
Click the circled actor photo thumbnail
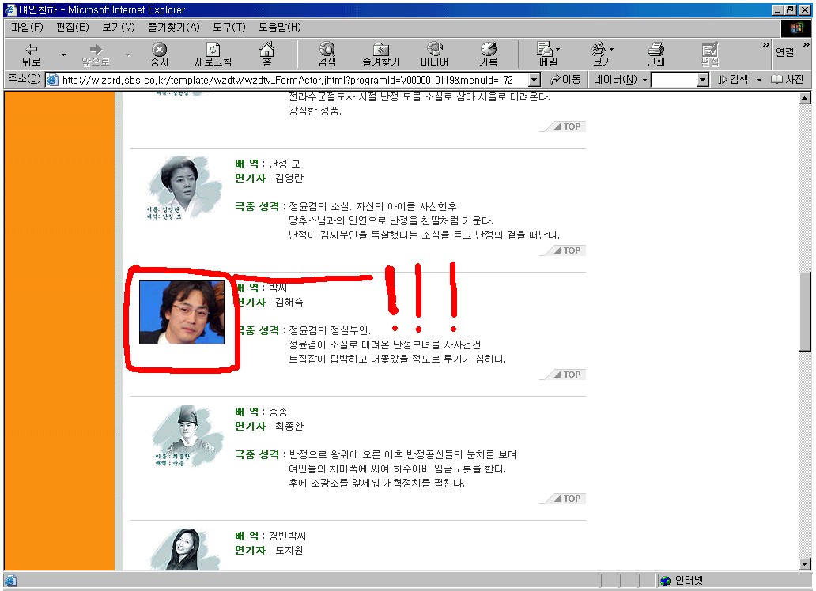182,312
